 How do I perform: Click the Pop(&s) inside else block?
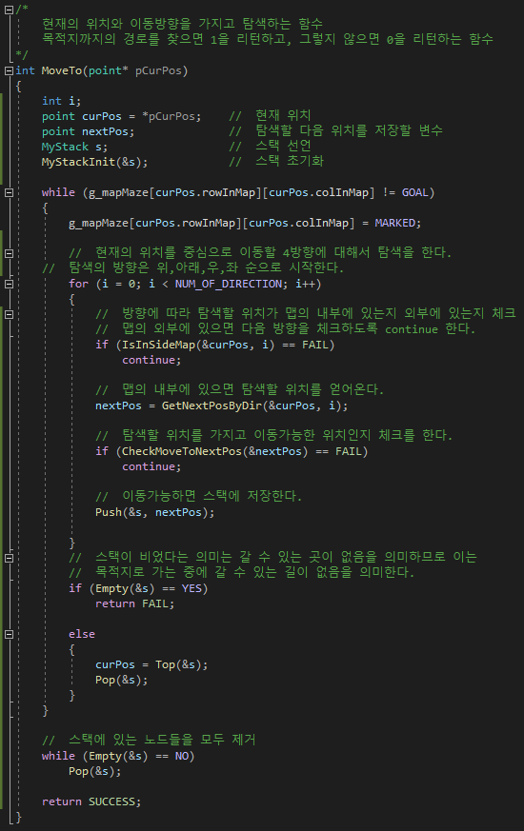pyautogui.click(x=121, y=680)
